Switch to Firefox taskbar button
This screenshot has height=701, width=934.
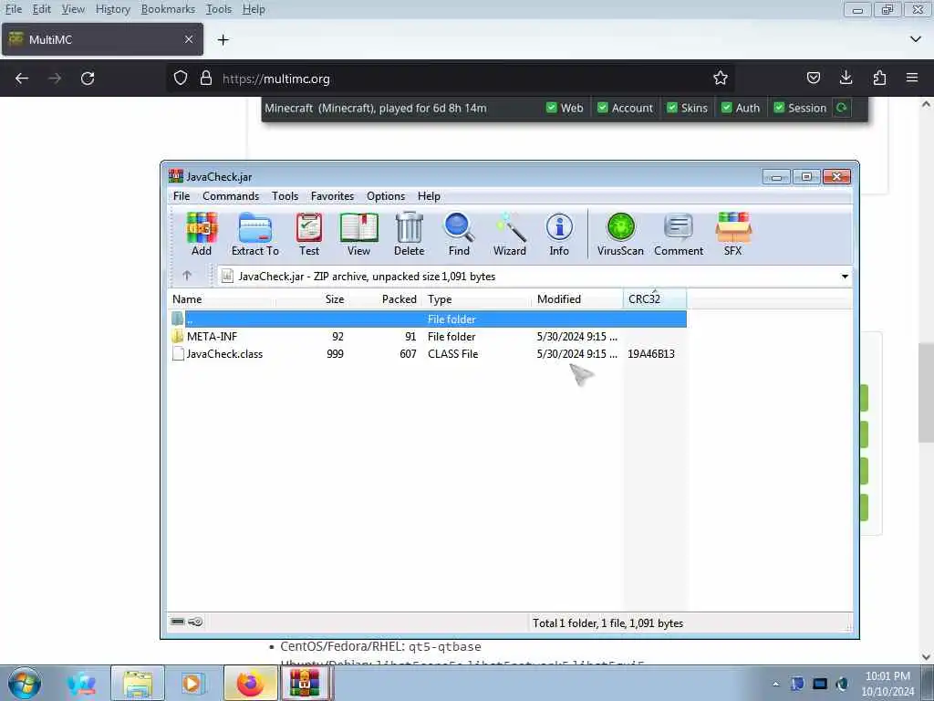click(250, 684)
